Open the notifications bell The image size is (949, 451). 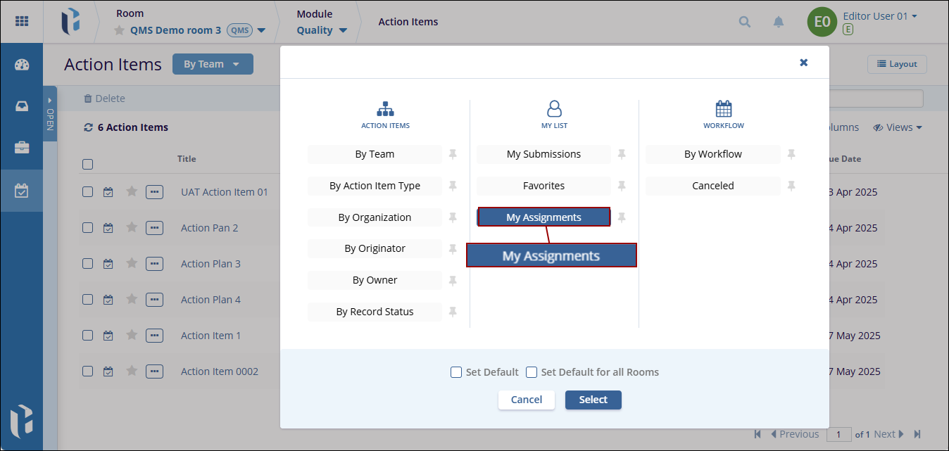778,22
